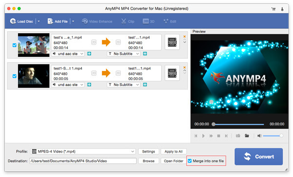Open profile Settings

pos(148,152)
